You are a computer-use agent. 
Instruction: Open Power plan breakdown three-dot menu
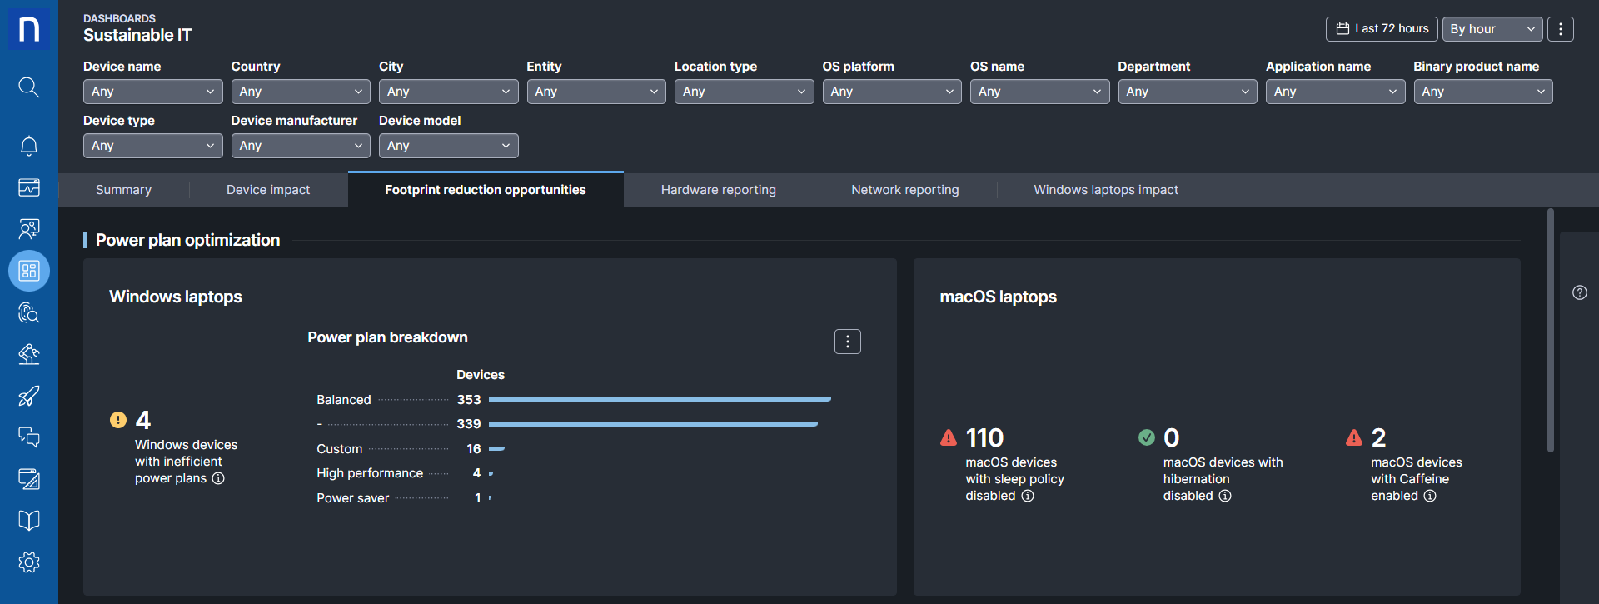(847, 342)
